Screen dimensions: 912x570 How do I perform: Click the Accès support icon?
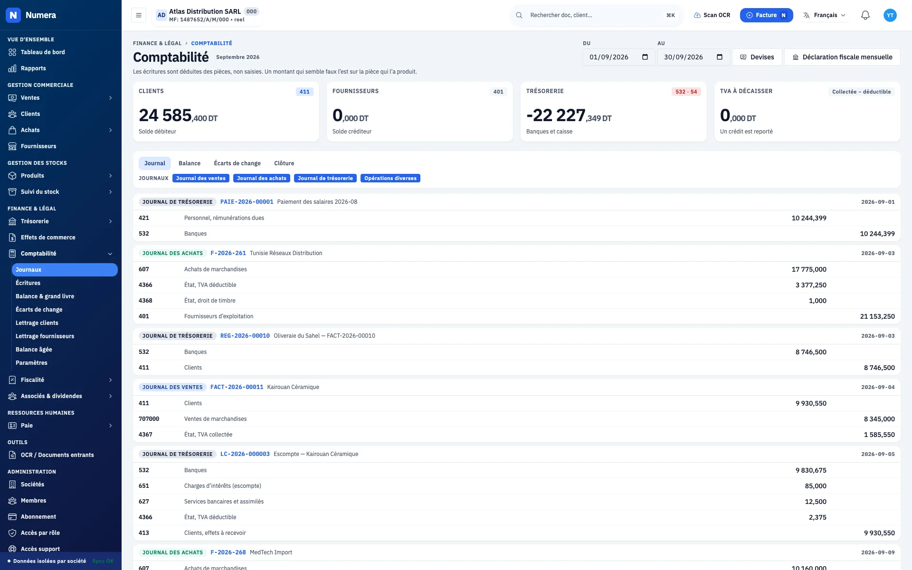[12, 549]
